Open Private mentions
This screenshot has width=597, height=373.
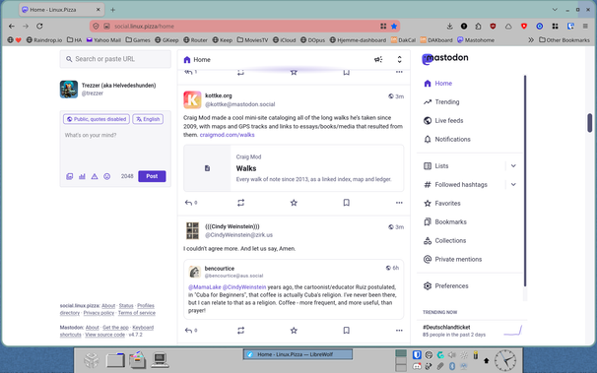tap(452, 259)
